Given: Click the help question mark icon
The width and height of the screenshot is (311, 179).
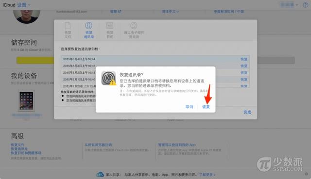Looking at the screenshot, I should coord(306,5).
